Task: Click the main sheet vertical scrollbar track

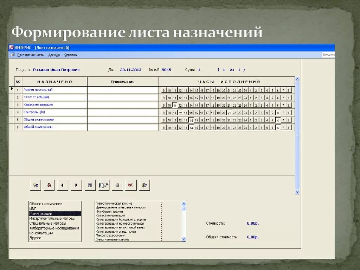Action: 297,136
